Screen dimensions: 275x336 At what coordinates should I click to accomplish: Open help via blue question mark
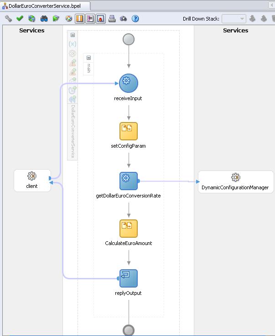(135, 19)
